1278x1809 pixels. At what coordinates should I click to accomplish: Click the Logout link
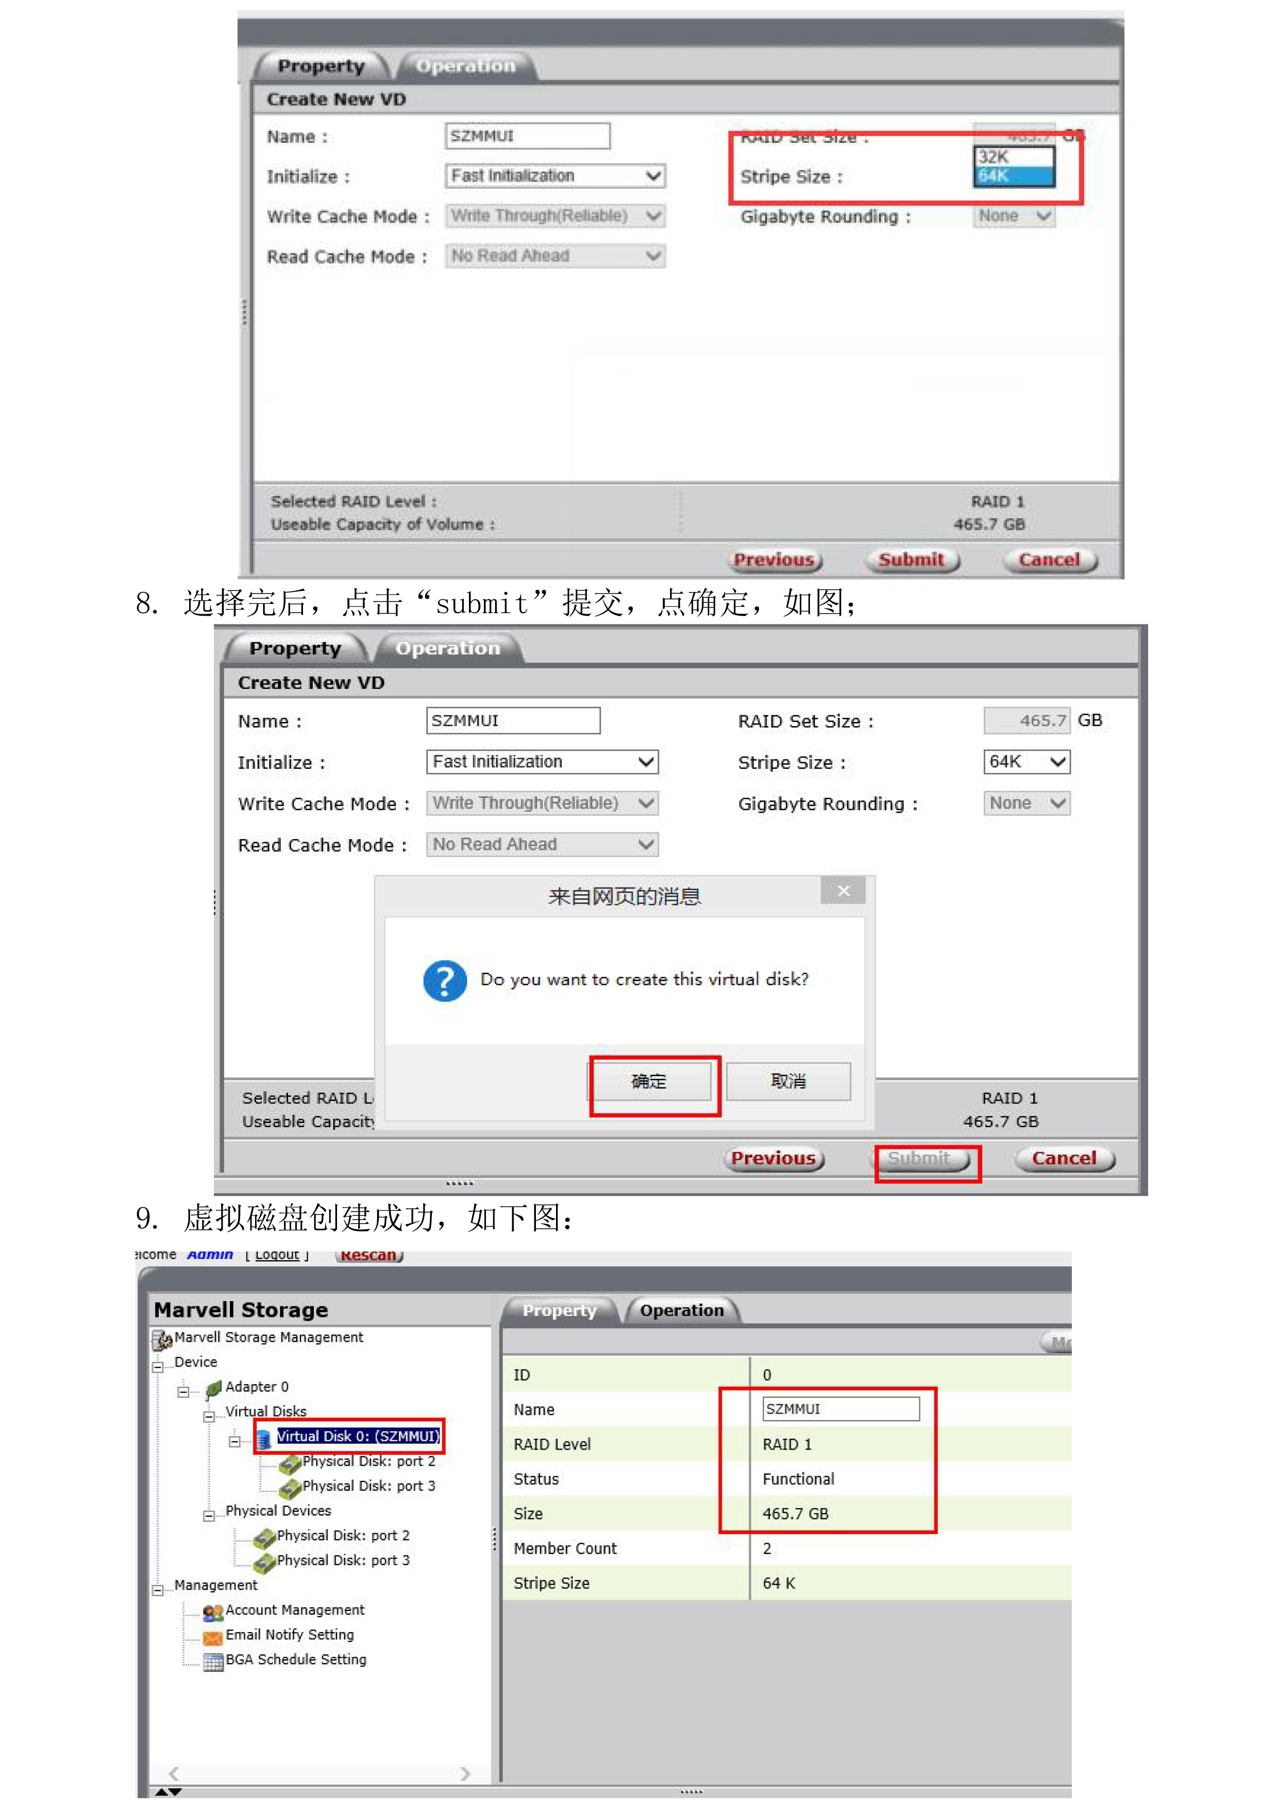coord(277,1254)
